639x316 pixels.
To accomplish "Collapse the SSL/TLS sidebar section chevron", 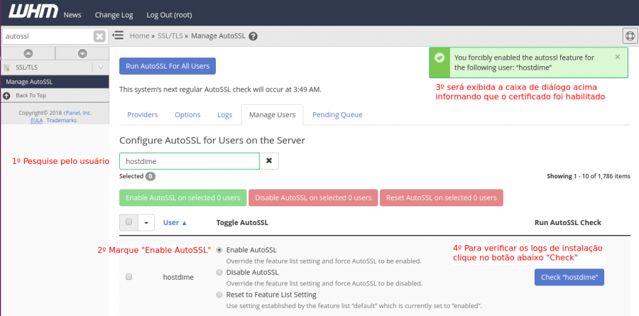I will point(100,67).
